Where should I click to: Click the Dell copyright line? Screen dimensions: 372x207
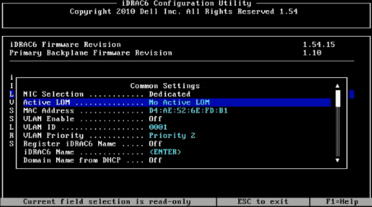pyautogui.click(x=183, y=12)
